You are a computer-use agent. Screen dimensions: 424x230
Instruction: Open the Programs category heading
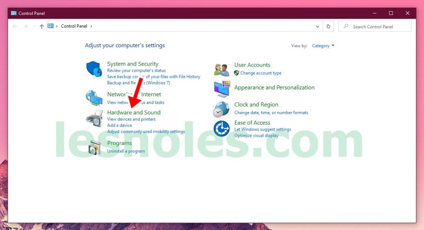[120, 143]
